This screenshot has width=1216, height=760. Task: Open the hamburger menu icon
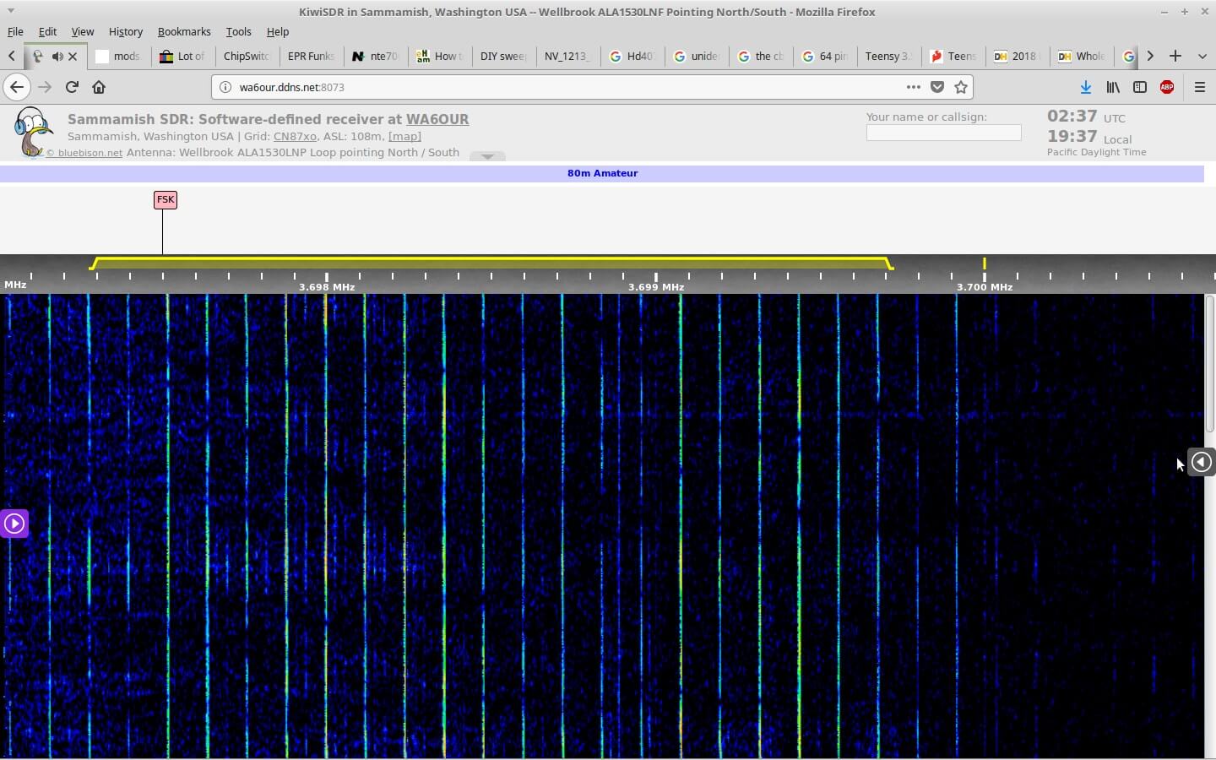point(1200,87)
